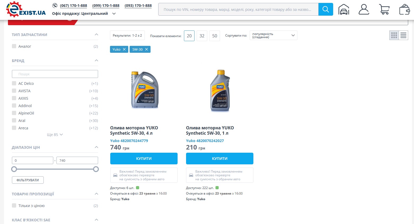Image resolution: width=414 pixels, height=224 pixels.
Task: Collapse the БРЕНД filter section
Action: click(96, 60)
